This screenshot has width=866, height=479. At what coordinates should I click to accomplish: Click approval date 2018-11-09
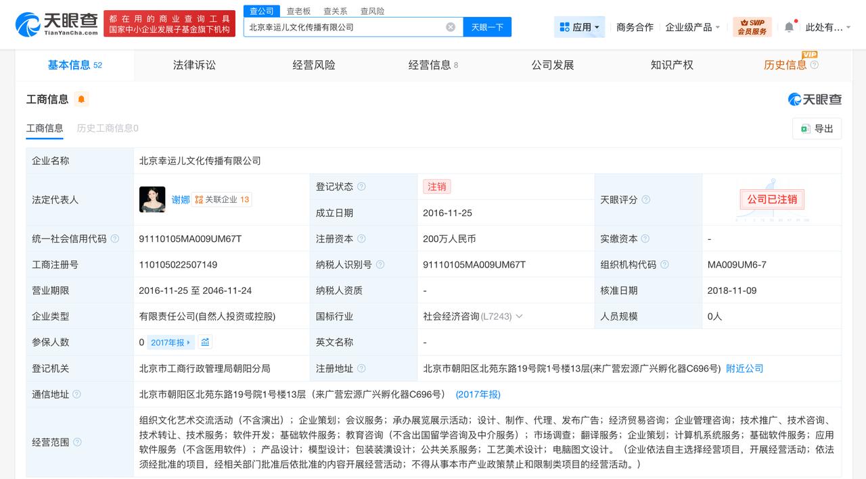coord(732,291)
